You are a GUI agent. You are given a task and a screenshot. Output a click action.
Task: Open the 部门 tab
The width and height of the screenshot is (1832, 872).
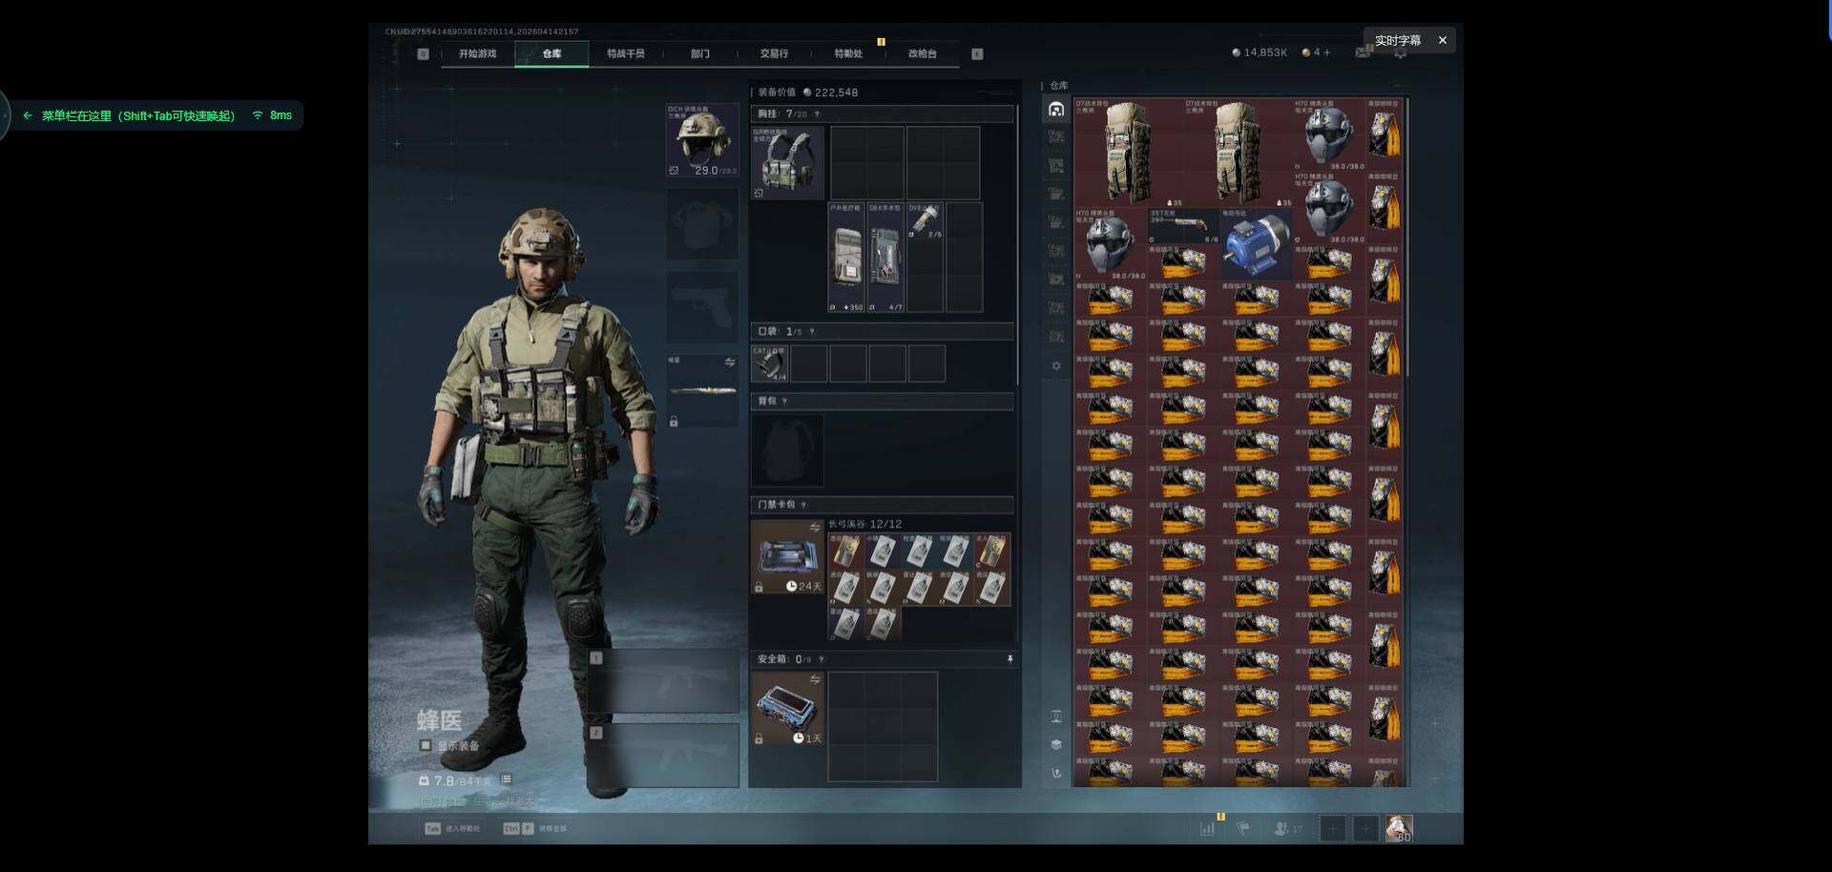[700, 54]
